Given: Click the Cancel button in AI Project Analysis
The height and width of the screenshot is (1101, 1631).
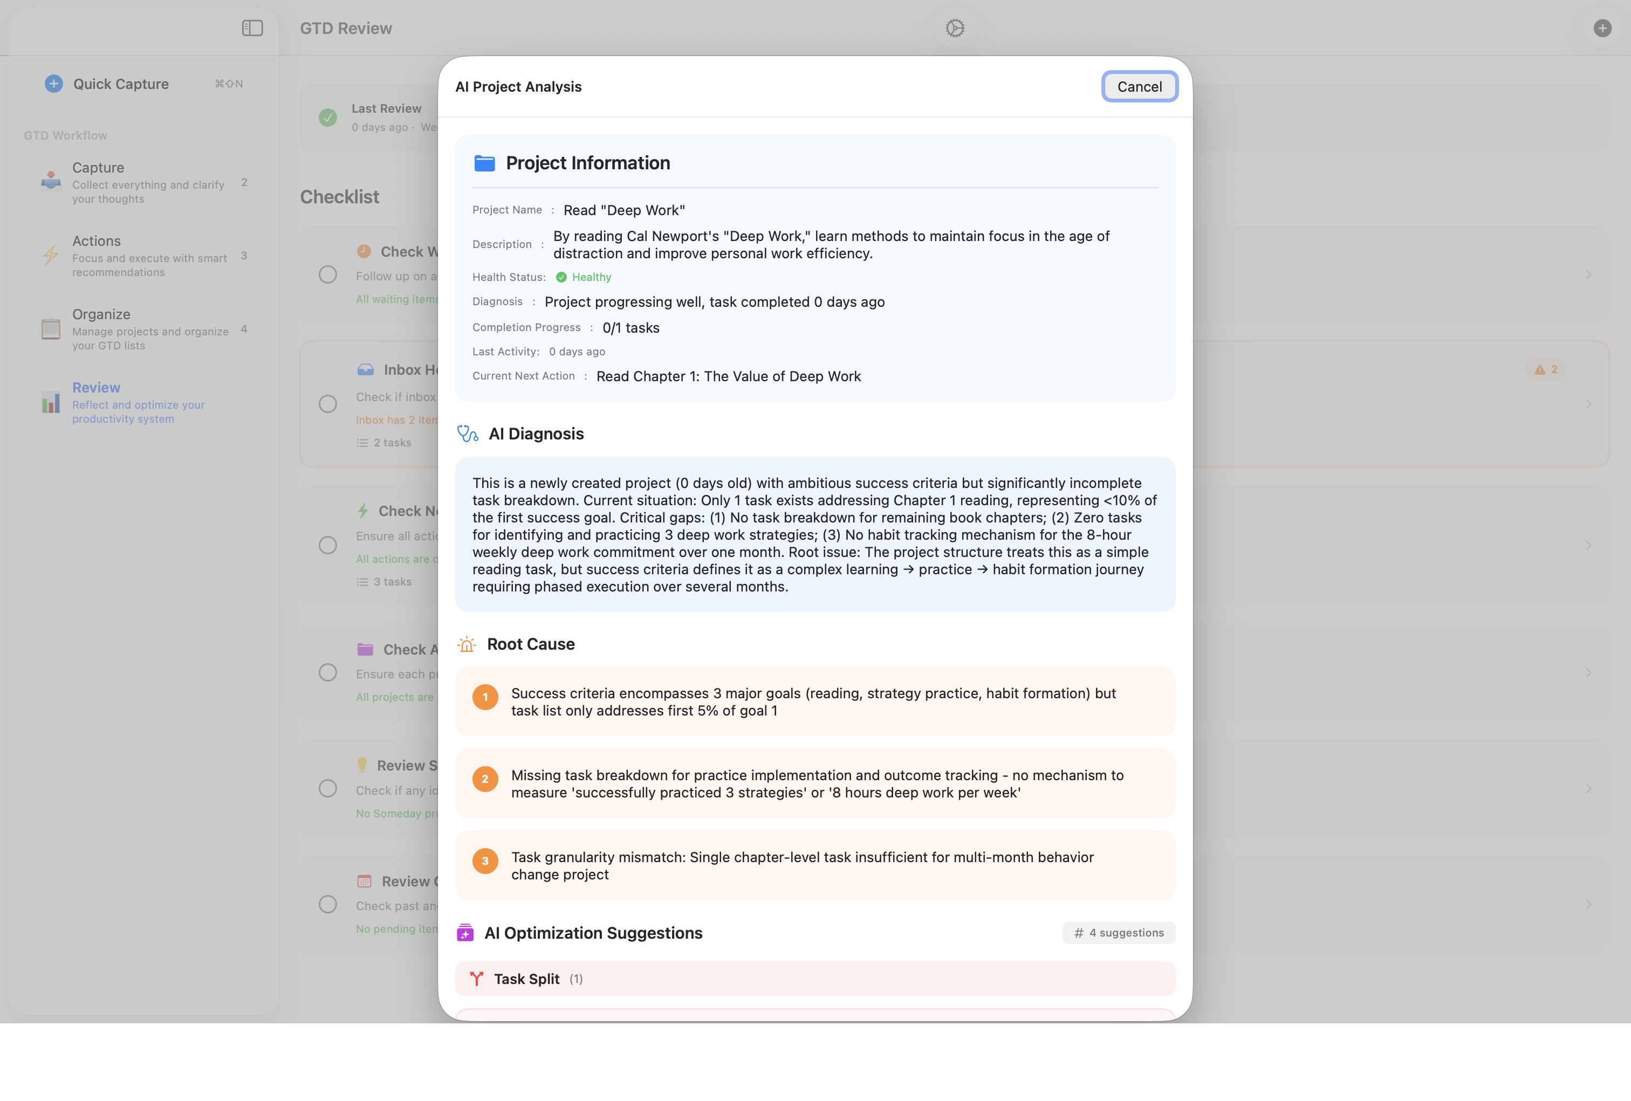Looking at the screenshot, I should 1140,86.
